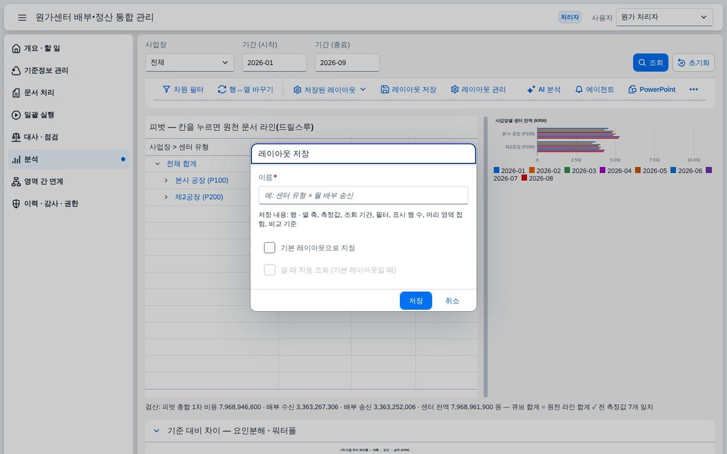Click the funnel icon of 차원 필터

(167, 89)
